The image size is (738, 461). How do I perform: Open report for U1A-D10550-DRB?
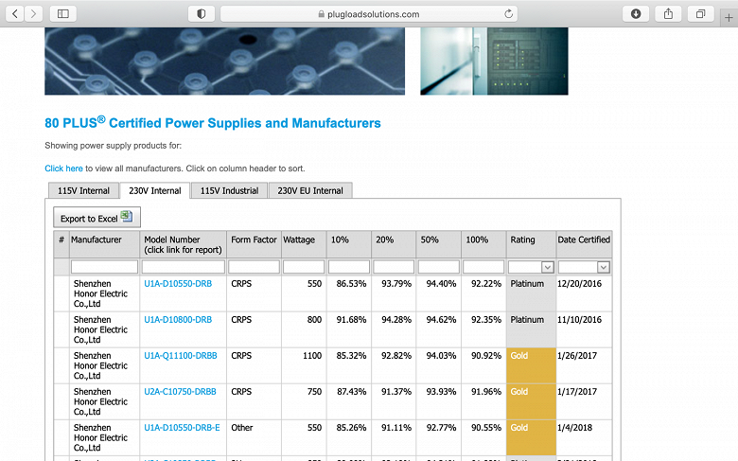point(178,283)
